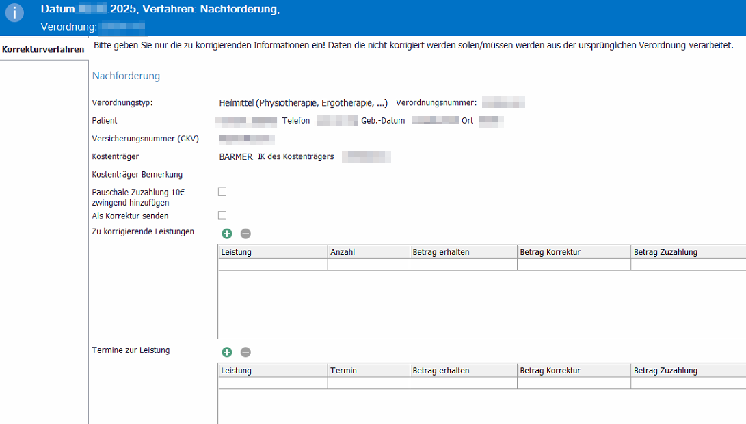Click the BARMER Kostenträger value
This screenshot has height=424, width=746.
tap(236, 156)
